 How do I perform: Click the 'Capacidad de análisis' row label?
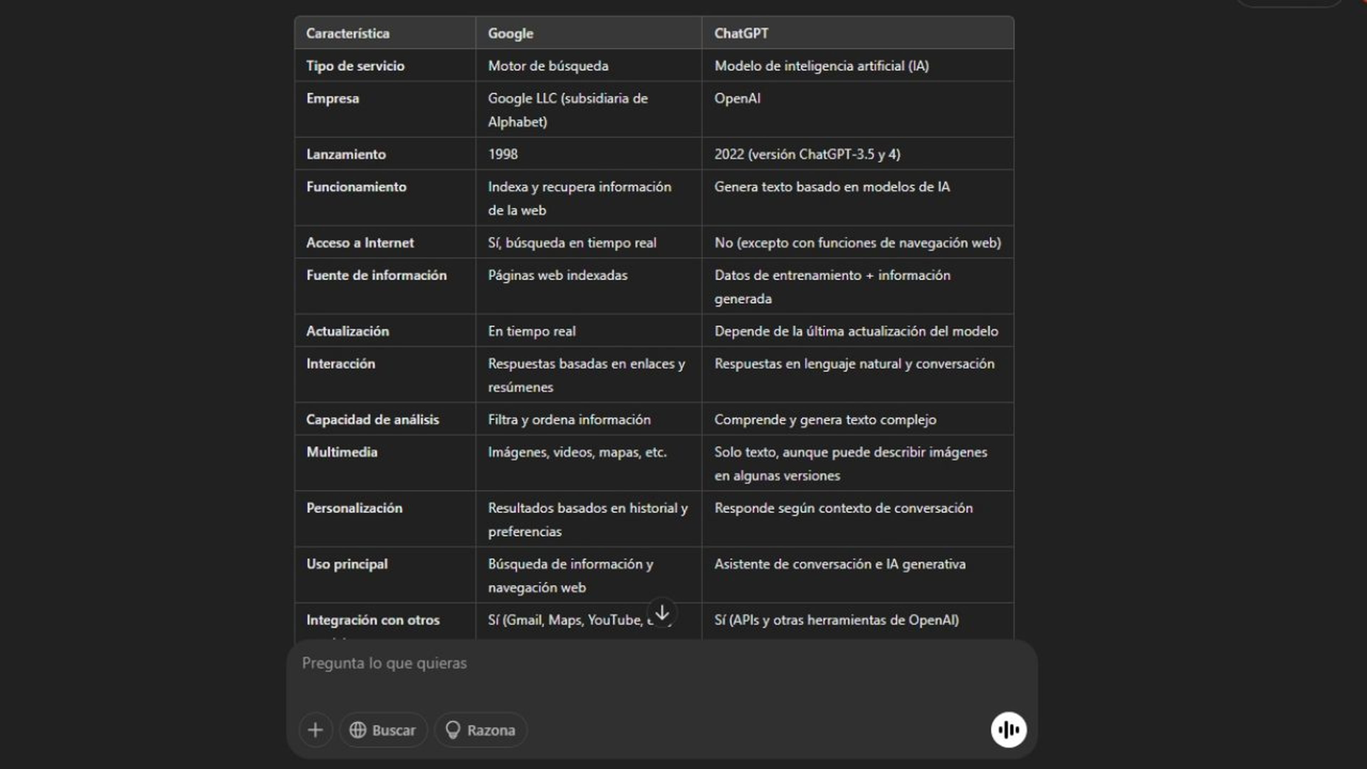click(372, 420)
